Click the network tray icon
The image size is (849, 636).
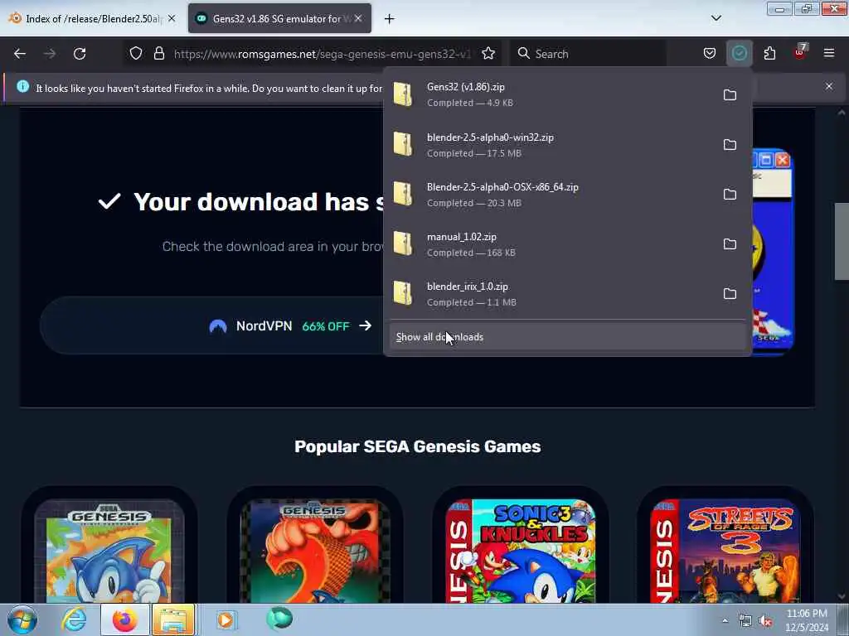tap(745, 621)
